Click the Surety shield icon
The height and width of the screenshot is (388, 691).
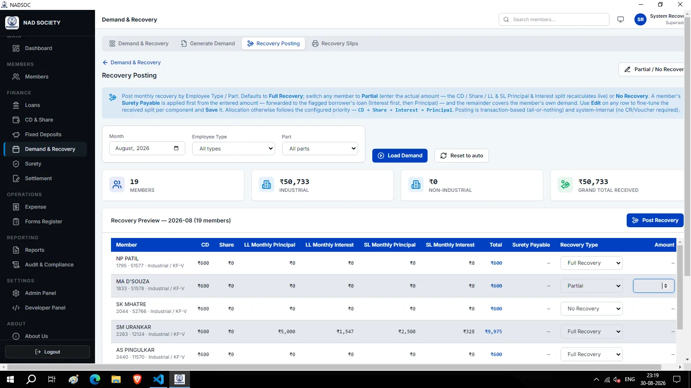click(x=16, y=164)
